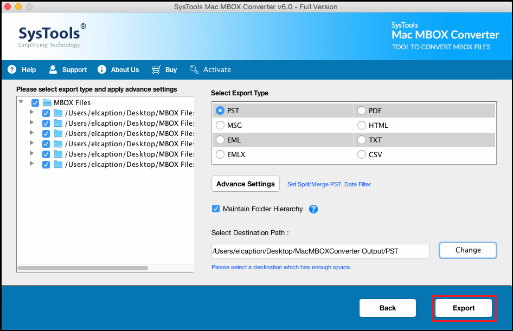This screenshot has width=513, height=331.
Task: Start conversion with Export button
Action: coord(464,308)
